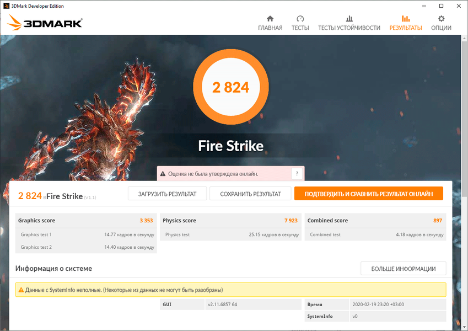This screenshot has width=468, height=331.
Task: Click the Информация о системе heading
Action: [x=53, y=268]
